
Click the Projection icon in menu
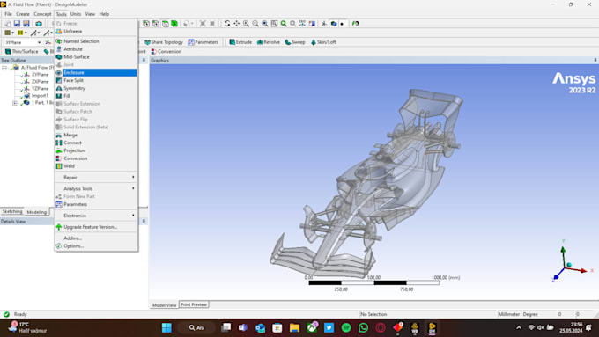click(x=59, y=150)
